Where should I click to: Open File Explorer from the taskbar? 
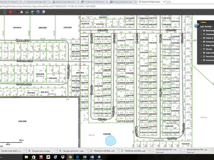pos(26,157)
